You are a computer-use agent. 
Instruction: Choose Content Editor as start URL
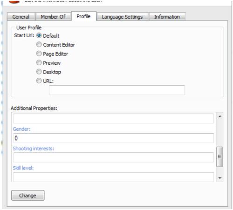39,45
